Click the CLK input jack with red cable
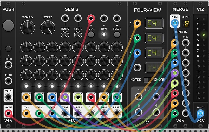 [x=91, y=18]
